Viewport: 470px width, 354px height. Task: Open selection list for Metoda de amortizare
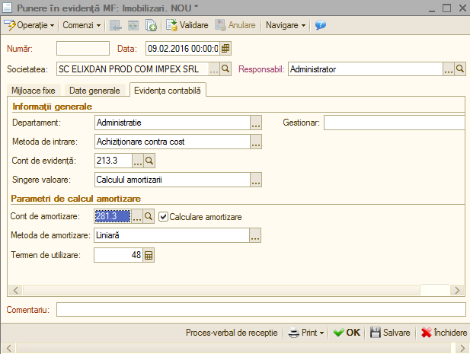point(255,235)
